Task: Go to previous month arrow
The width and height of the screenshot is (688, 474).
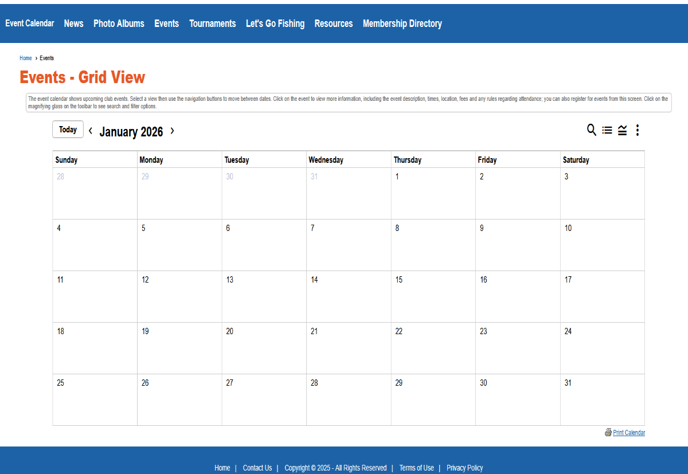Action: [x=91, y=131]
